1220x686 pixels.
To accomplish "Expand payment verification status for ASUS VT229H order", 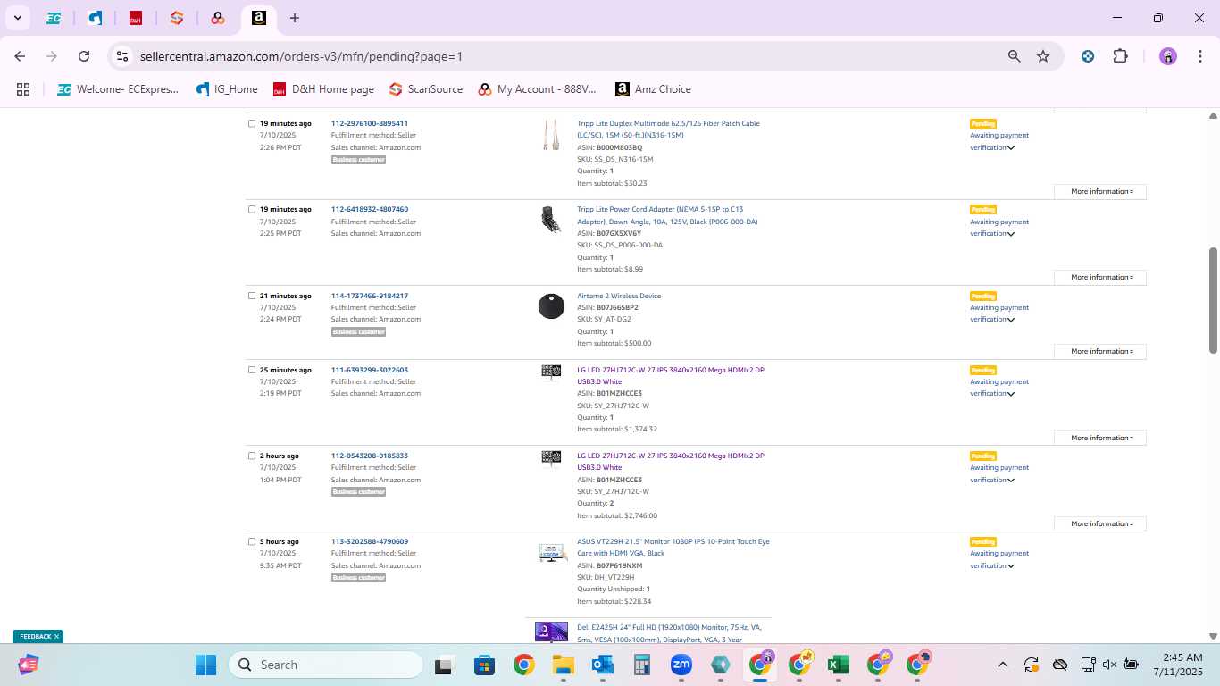I will (x=1011, y=566).
